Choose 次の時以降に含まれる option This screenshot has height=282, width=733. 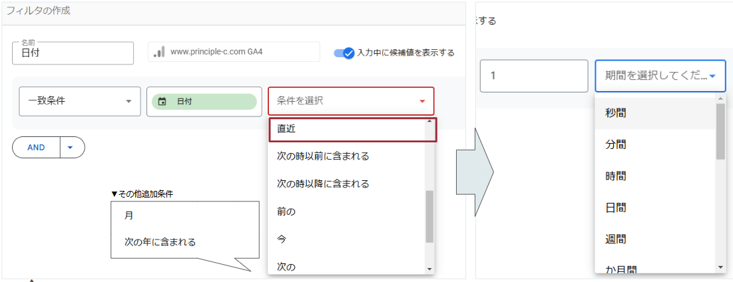pos(323,184)
